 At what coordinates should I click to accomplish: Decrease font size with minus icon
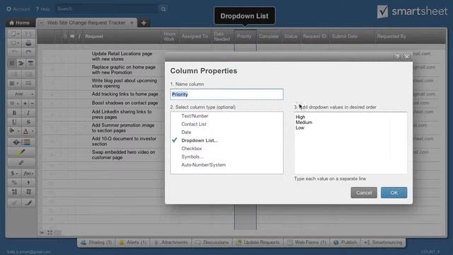coord(32,103)
